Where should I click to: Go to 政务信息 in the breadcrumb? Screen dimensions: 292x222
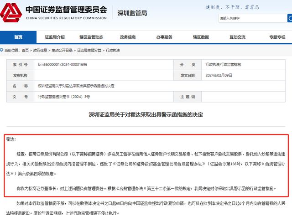click(x=40, y=50)
